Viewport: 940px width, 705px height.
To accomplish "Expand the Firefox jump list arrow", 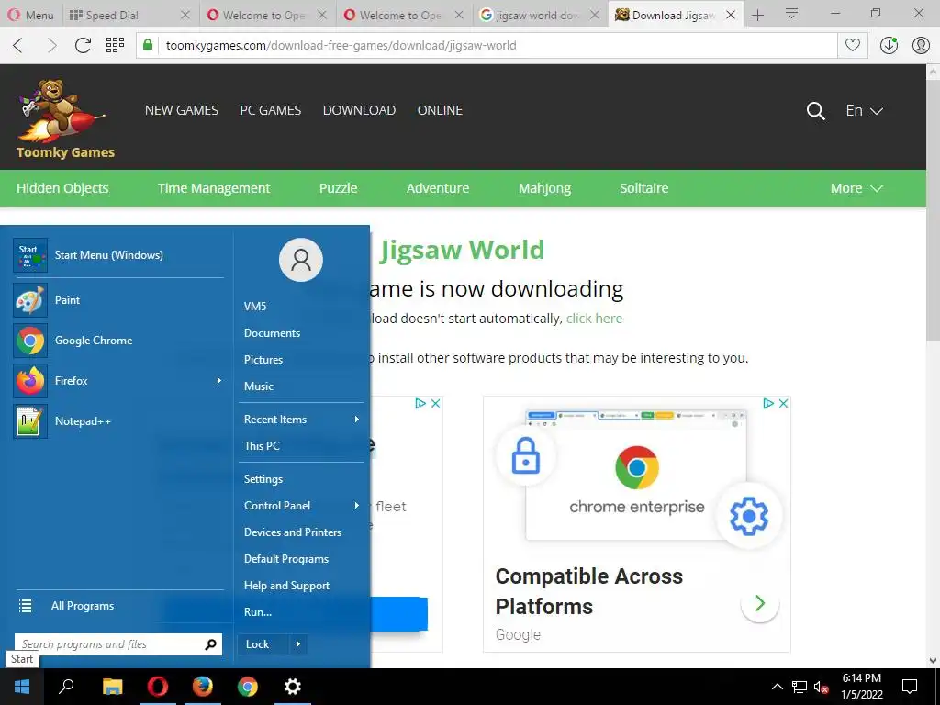I will [218, 381].
